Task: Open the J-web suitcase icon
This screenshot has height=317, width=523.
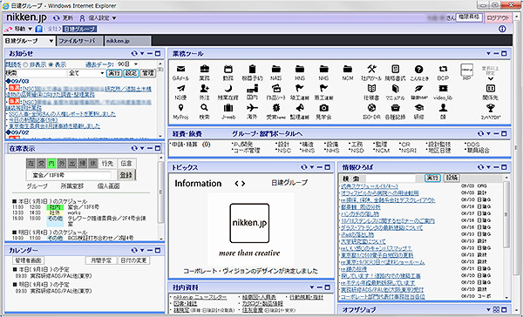Action: click(x=228, y=108)
